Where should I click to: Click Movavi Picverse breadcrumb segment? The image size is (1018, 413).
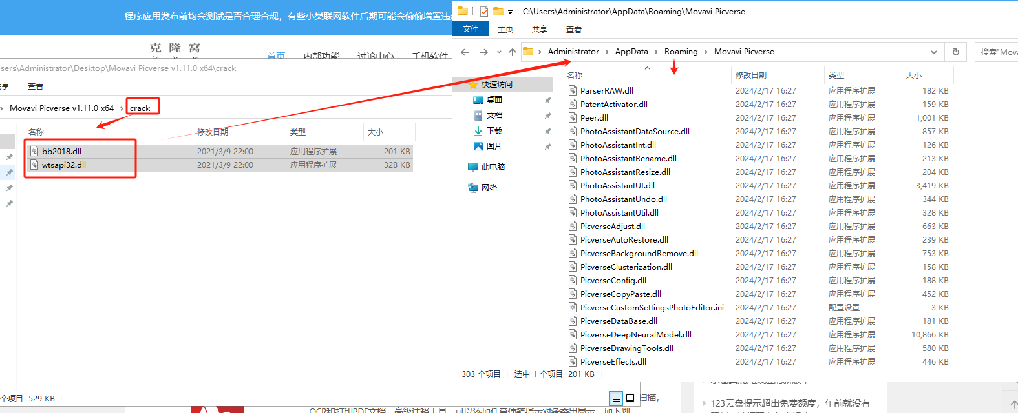[744, 52]
